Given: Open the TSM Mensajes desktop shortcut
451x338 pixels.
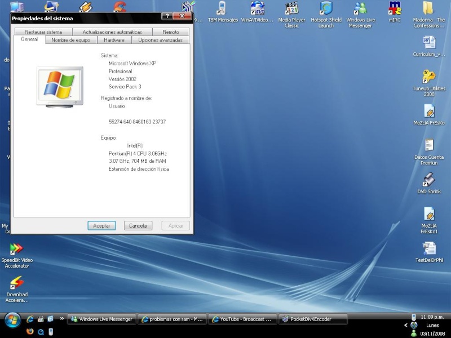Looking at the screenshot, I should tap(223, 12).
